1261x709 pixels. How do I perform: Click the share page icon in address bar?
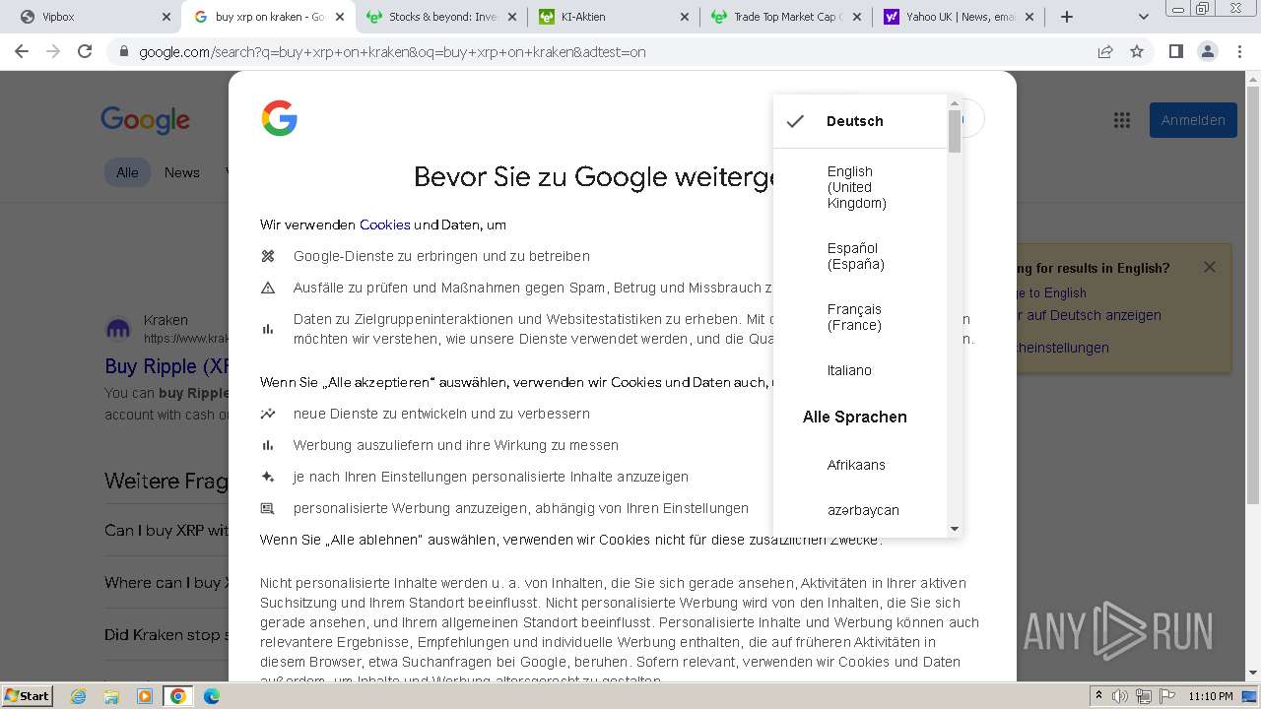(x=1105, y=51)
